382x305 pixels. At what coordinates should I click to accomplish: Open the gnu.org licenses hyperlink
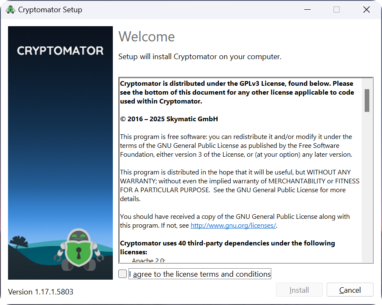(x=233, y=225)
